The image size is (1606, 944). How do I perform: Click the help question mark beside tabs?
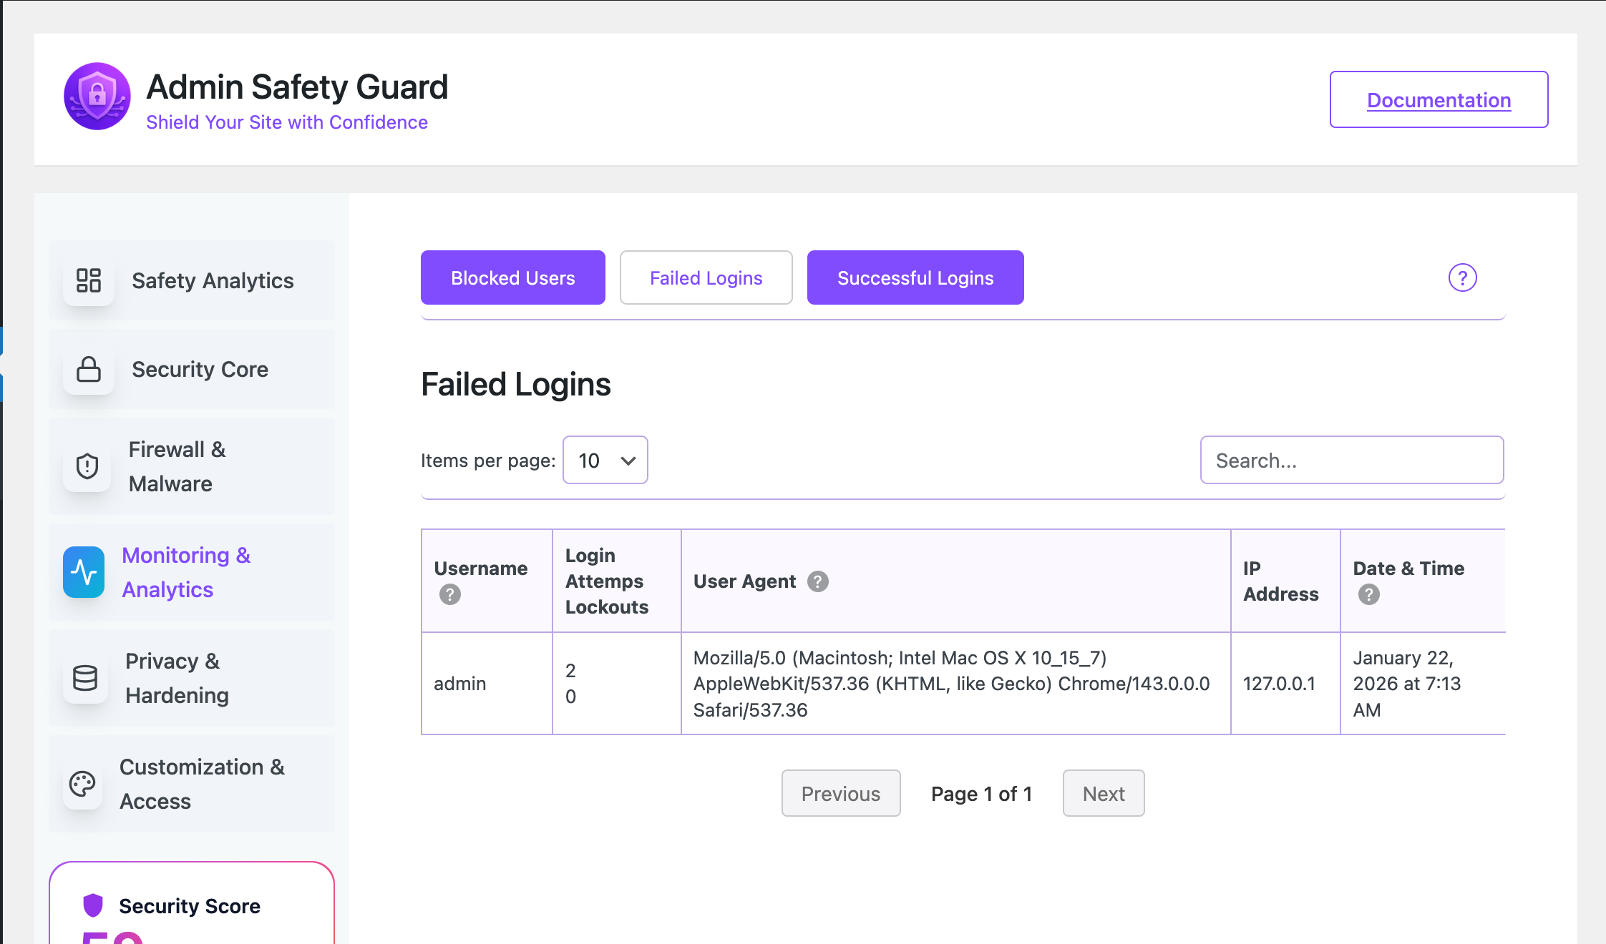(1462, 277)
